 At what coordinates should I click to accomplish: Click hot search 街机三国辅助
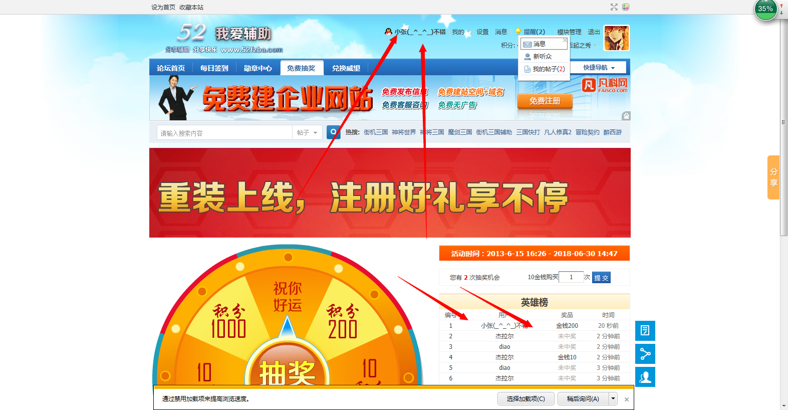point(494,132)
